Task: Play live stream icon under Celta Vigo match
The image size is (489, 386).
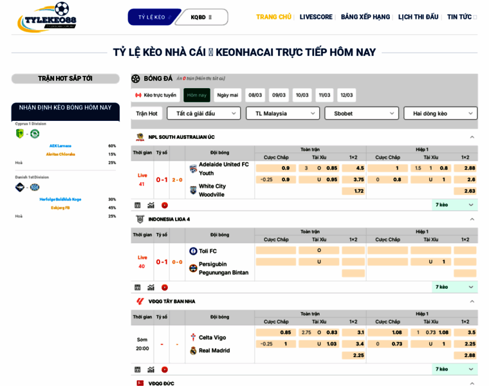Action: tap(165, 369)
